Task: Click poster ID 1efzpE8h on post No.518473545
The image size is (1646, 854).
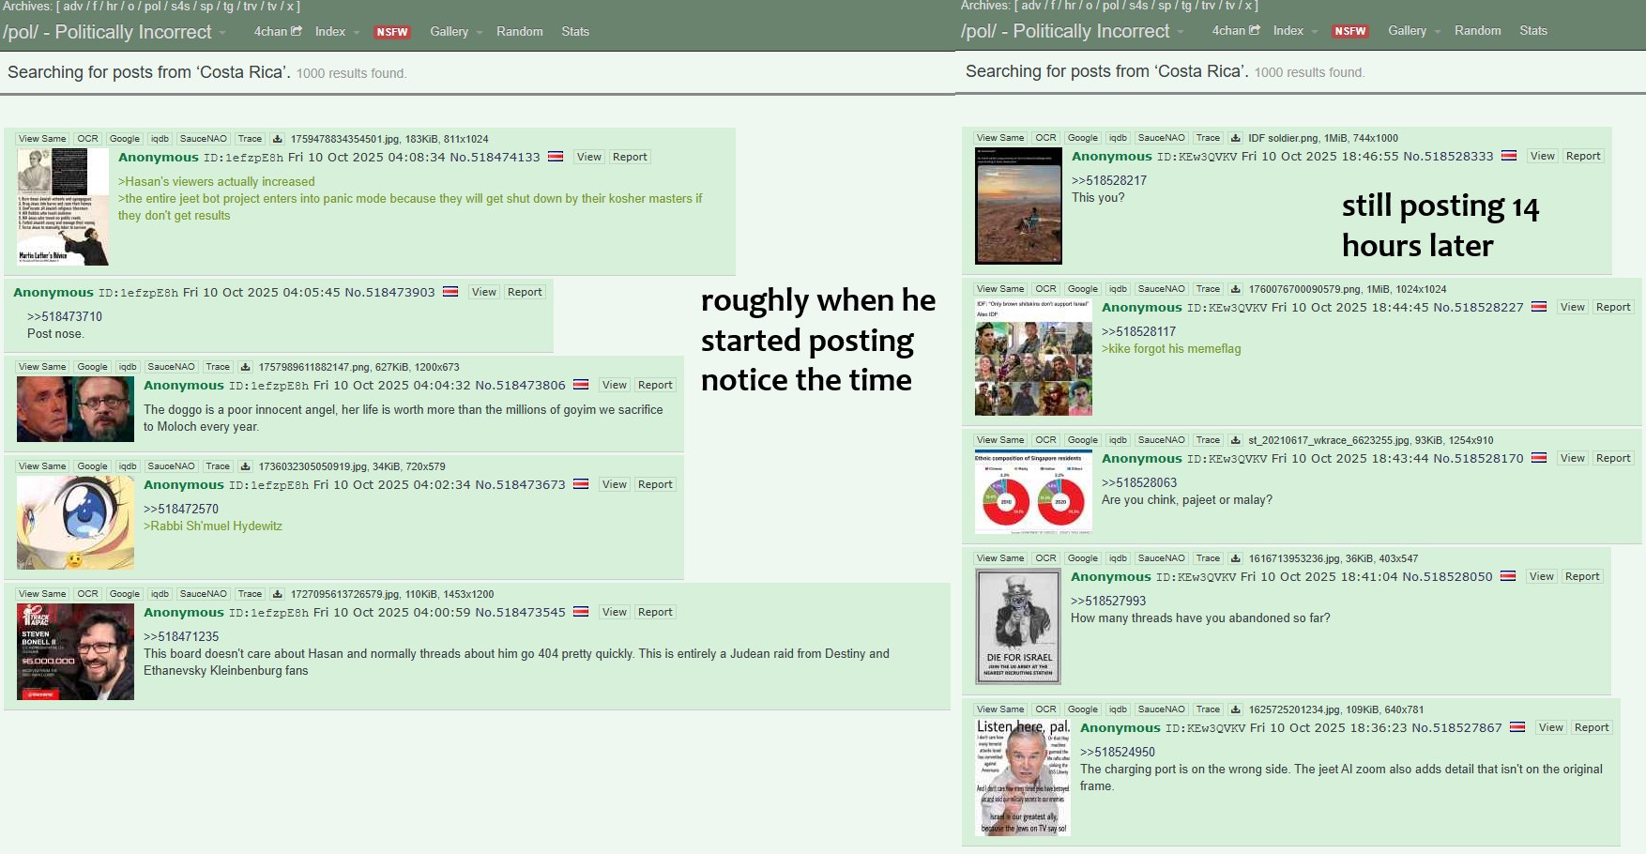Action: 269,613
